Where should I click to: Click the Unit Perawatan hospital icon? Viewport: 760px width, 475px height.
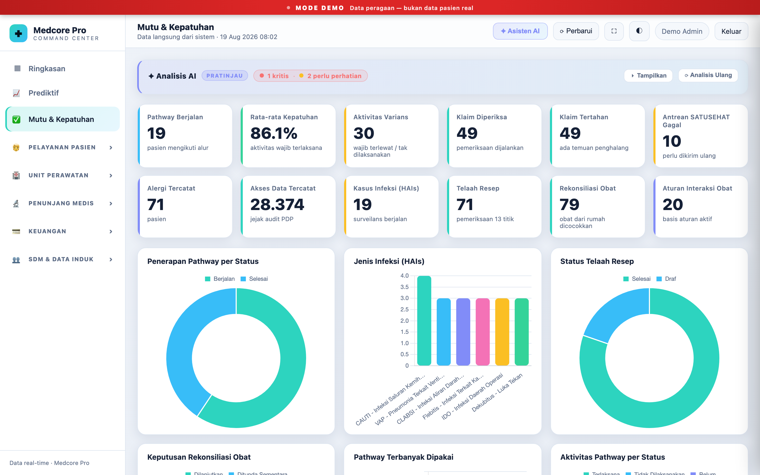click(x=16, y=175)
